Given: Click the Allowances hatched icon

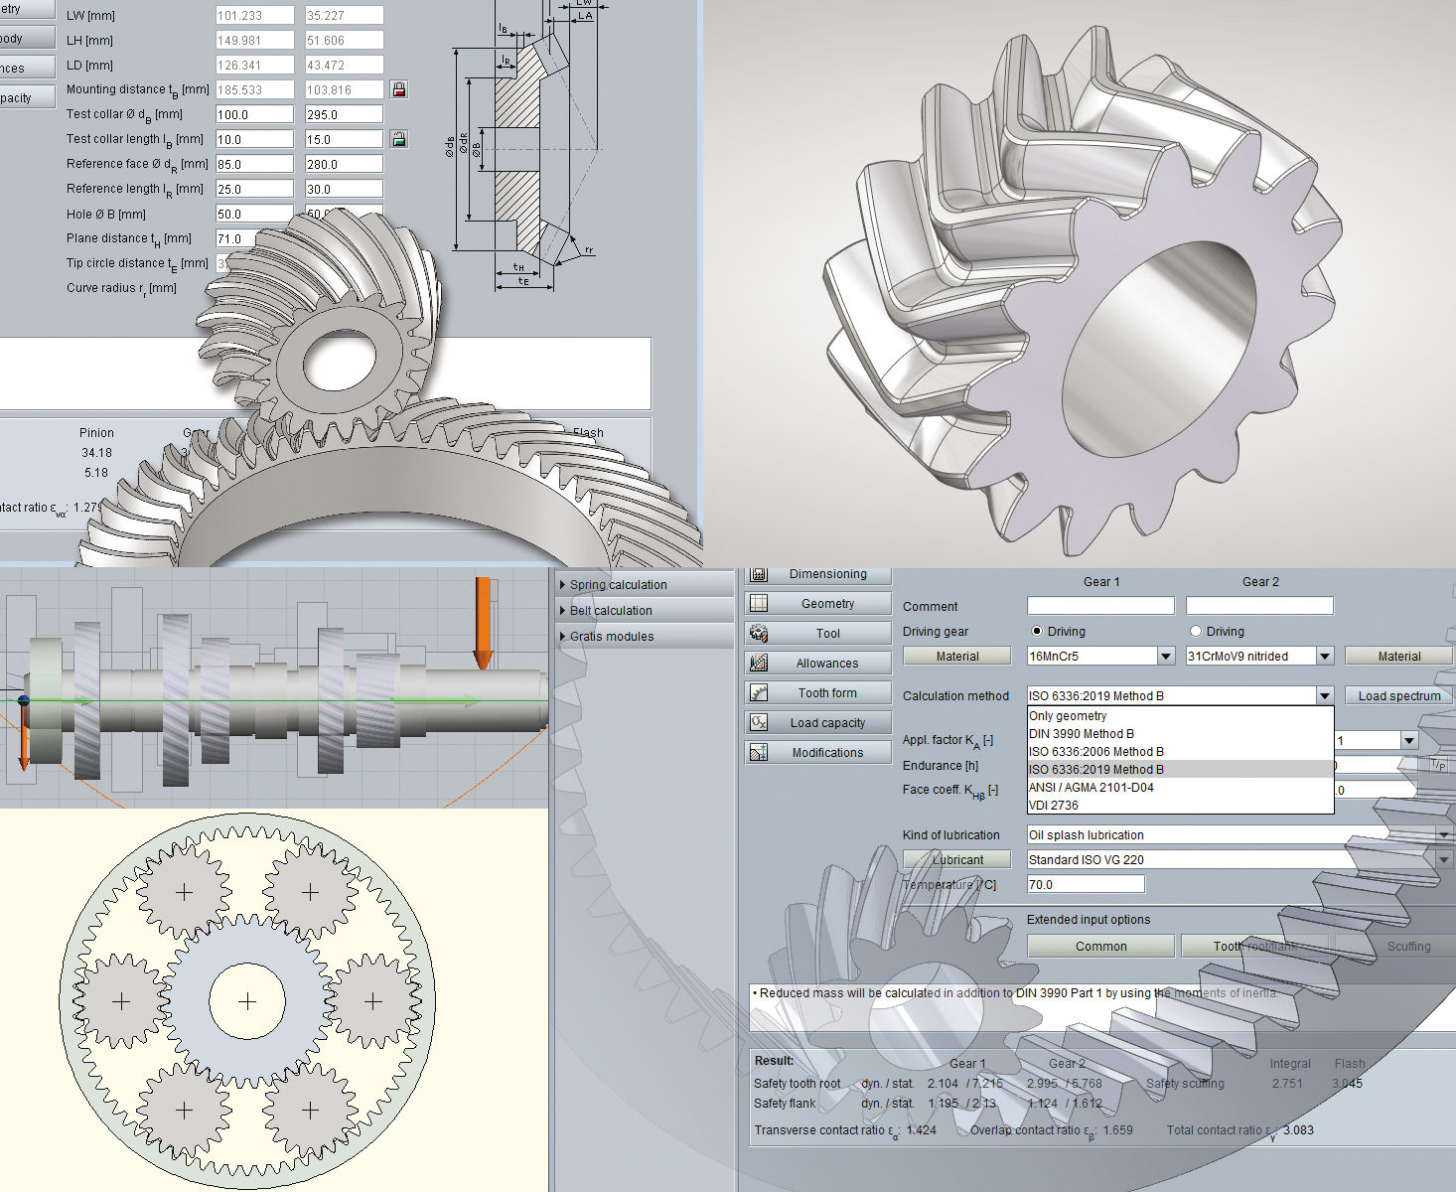Looking at the screenshot, I should (759, 663).
